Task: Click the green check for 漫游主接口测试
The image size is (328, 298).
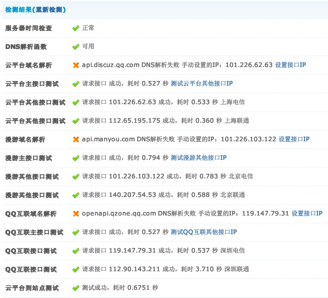Action: (x=76, y=158)
